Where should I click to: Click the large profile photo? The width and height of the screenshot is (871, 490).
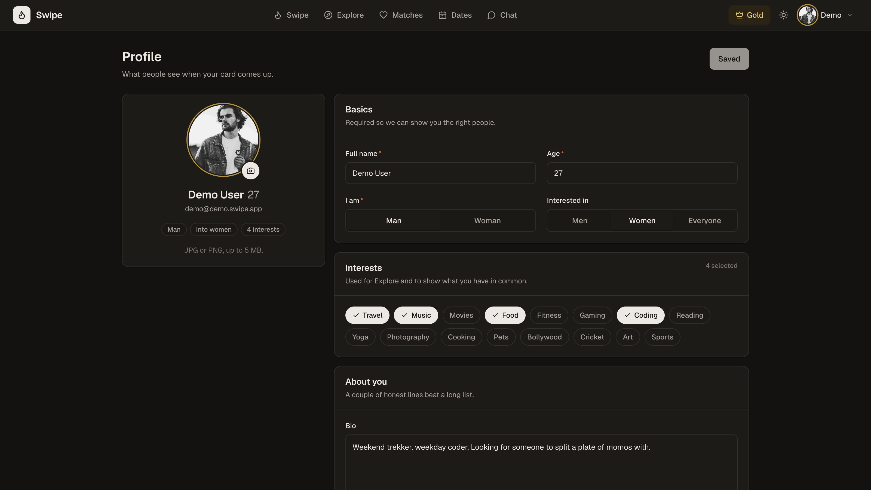click(223, 140)
